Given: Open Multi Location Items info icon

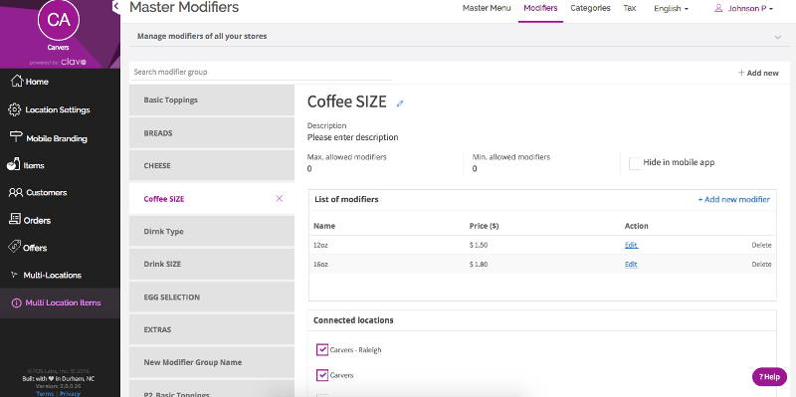Looking at the screenshot, I should [x=16, y=302].
